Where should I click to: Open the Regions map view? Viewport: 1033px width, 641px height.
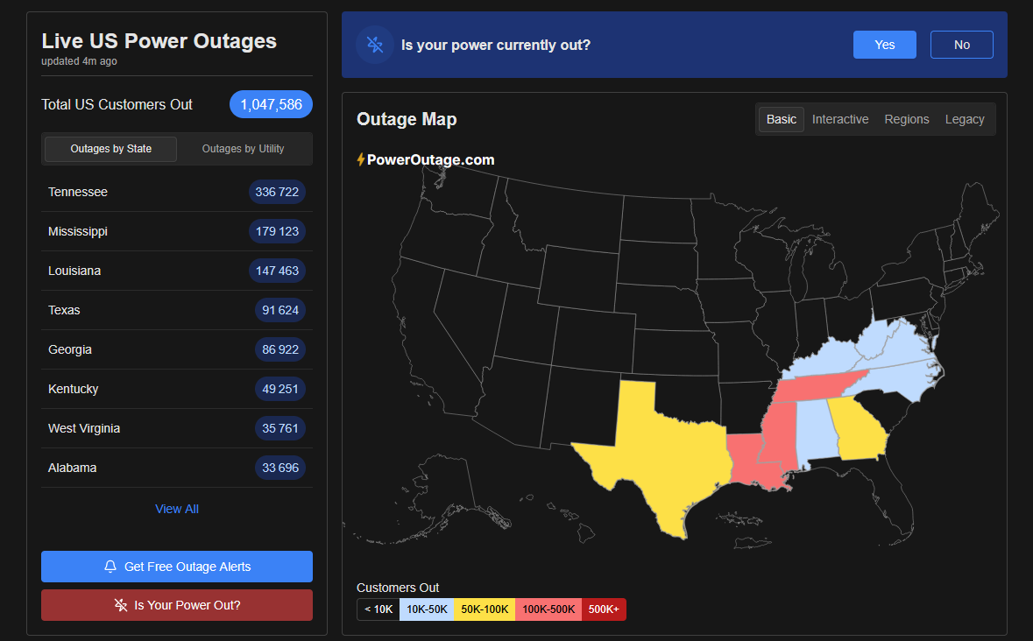pyautogui.click(x=907, y=119)
